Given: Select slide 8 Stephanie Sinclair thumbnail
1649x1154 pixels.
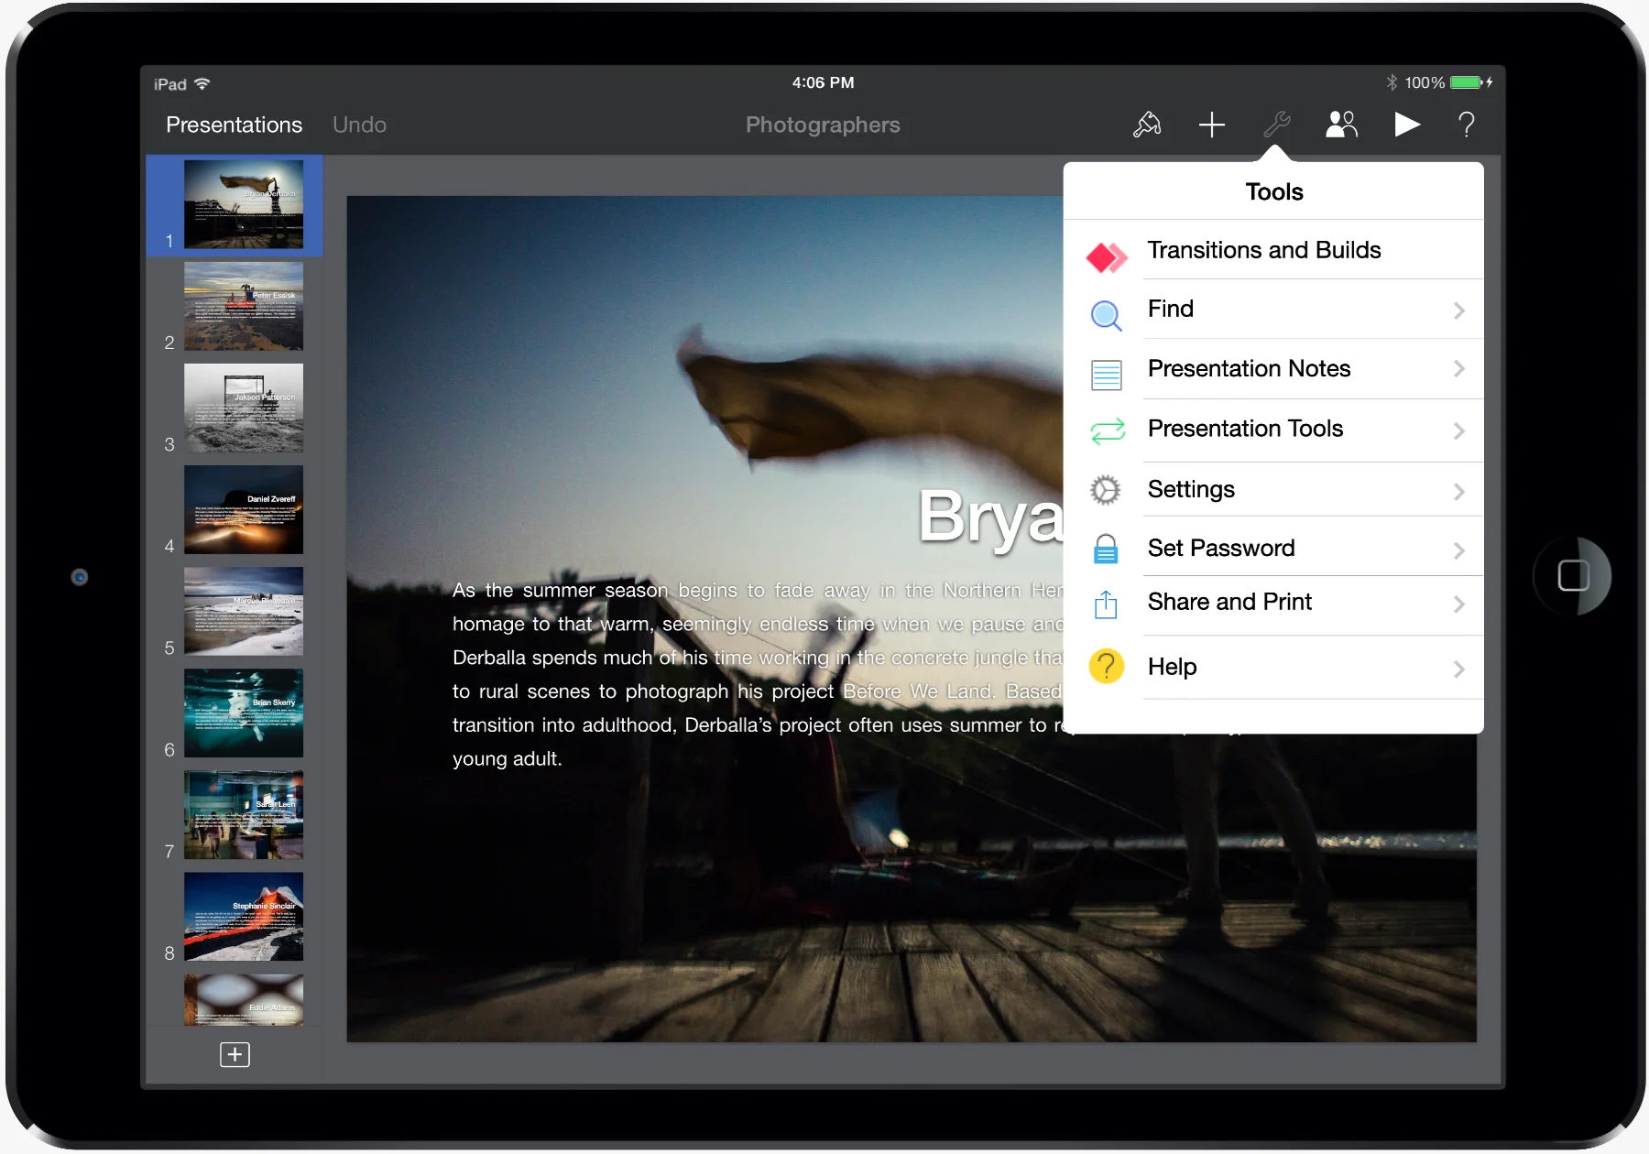Looking at the screenshot, I should pos(244,916).
